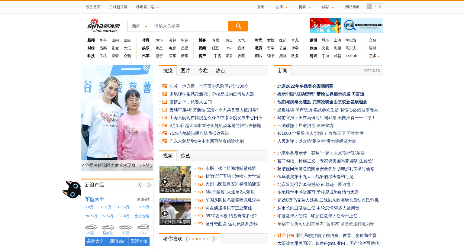The width and height of the screenshot is (464, 249).
Task: Switch to the 专栏 tab
Action: (203, 71)
